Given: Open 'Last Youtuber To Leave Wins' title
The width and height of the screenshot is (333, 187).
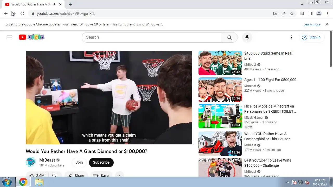Looking at the screenshot, I should click(x=268, y=163).
